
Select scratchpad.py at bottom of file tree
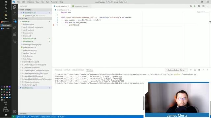pyautogui.click(x=27, y=88)
